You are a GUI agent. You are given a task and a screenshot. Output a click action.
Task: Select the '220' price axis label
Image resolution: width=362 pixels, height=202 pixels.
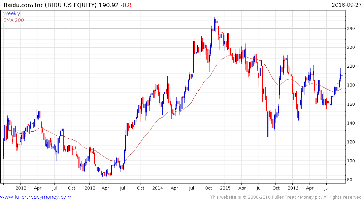(x=351, y=47)
